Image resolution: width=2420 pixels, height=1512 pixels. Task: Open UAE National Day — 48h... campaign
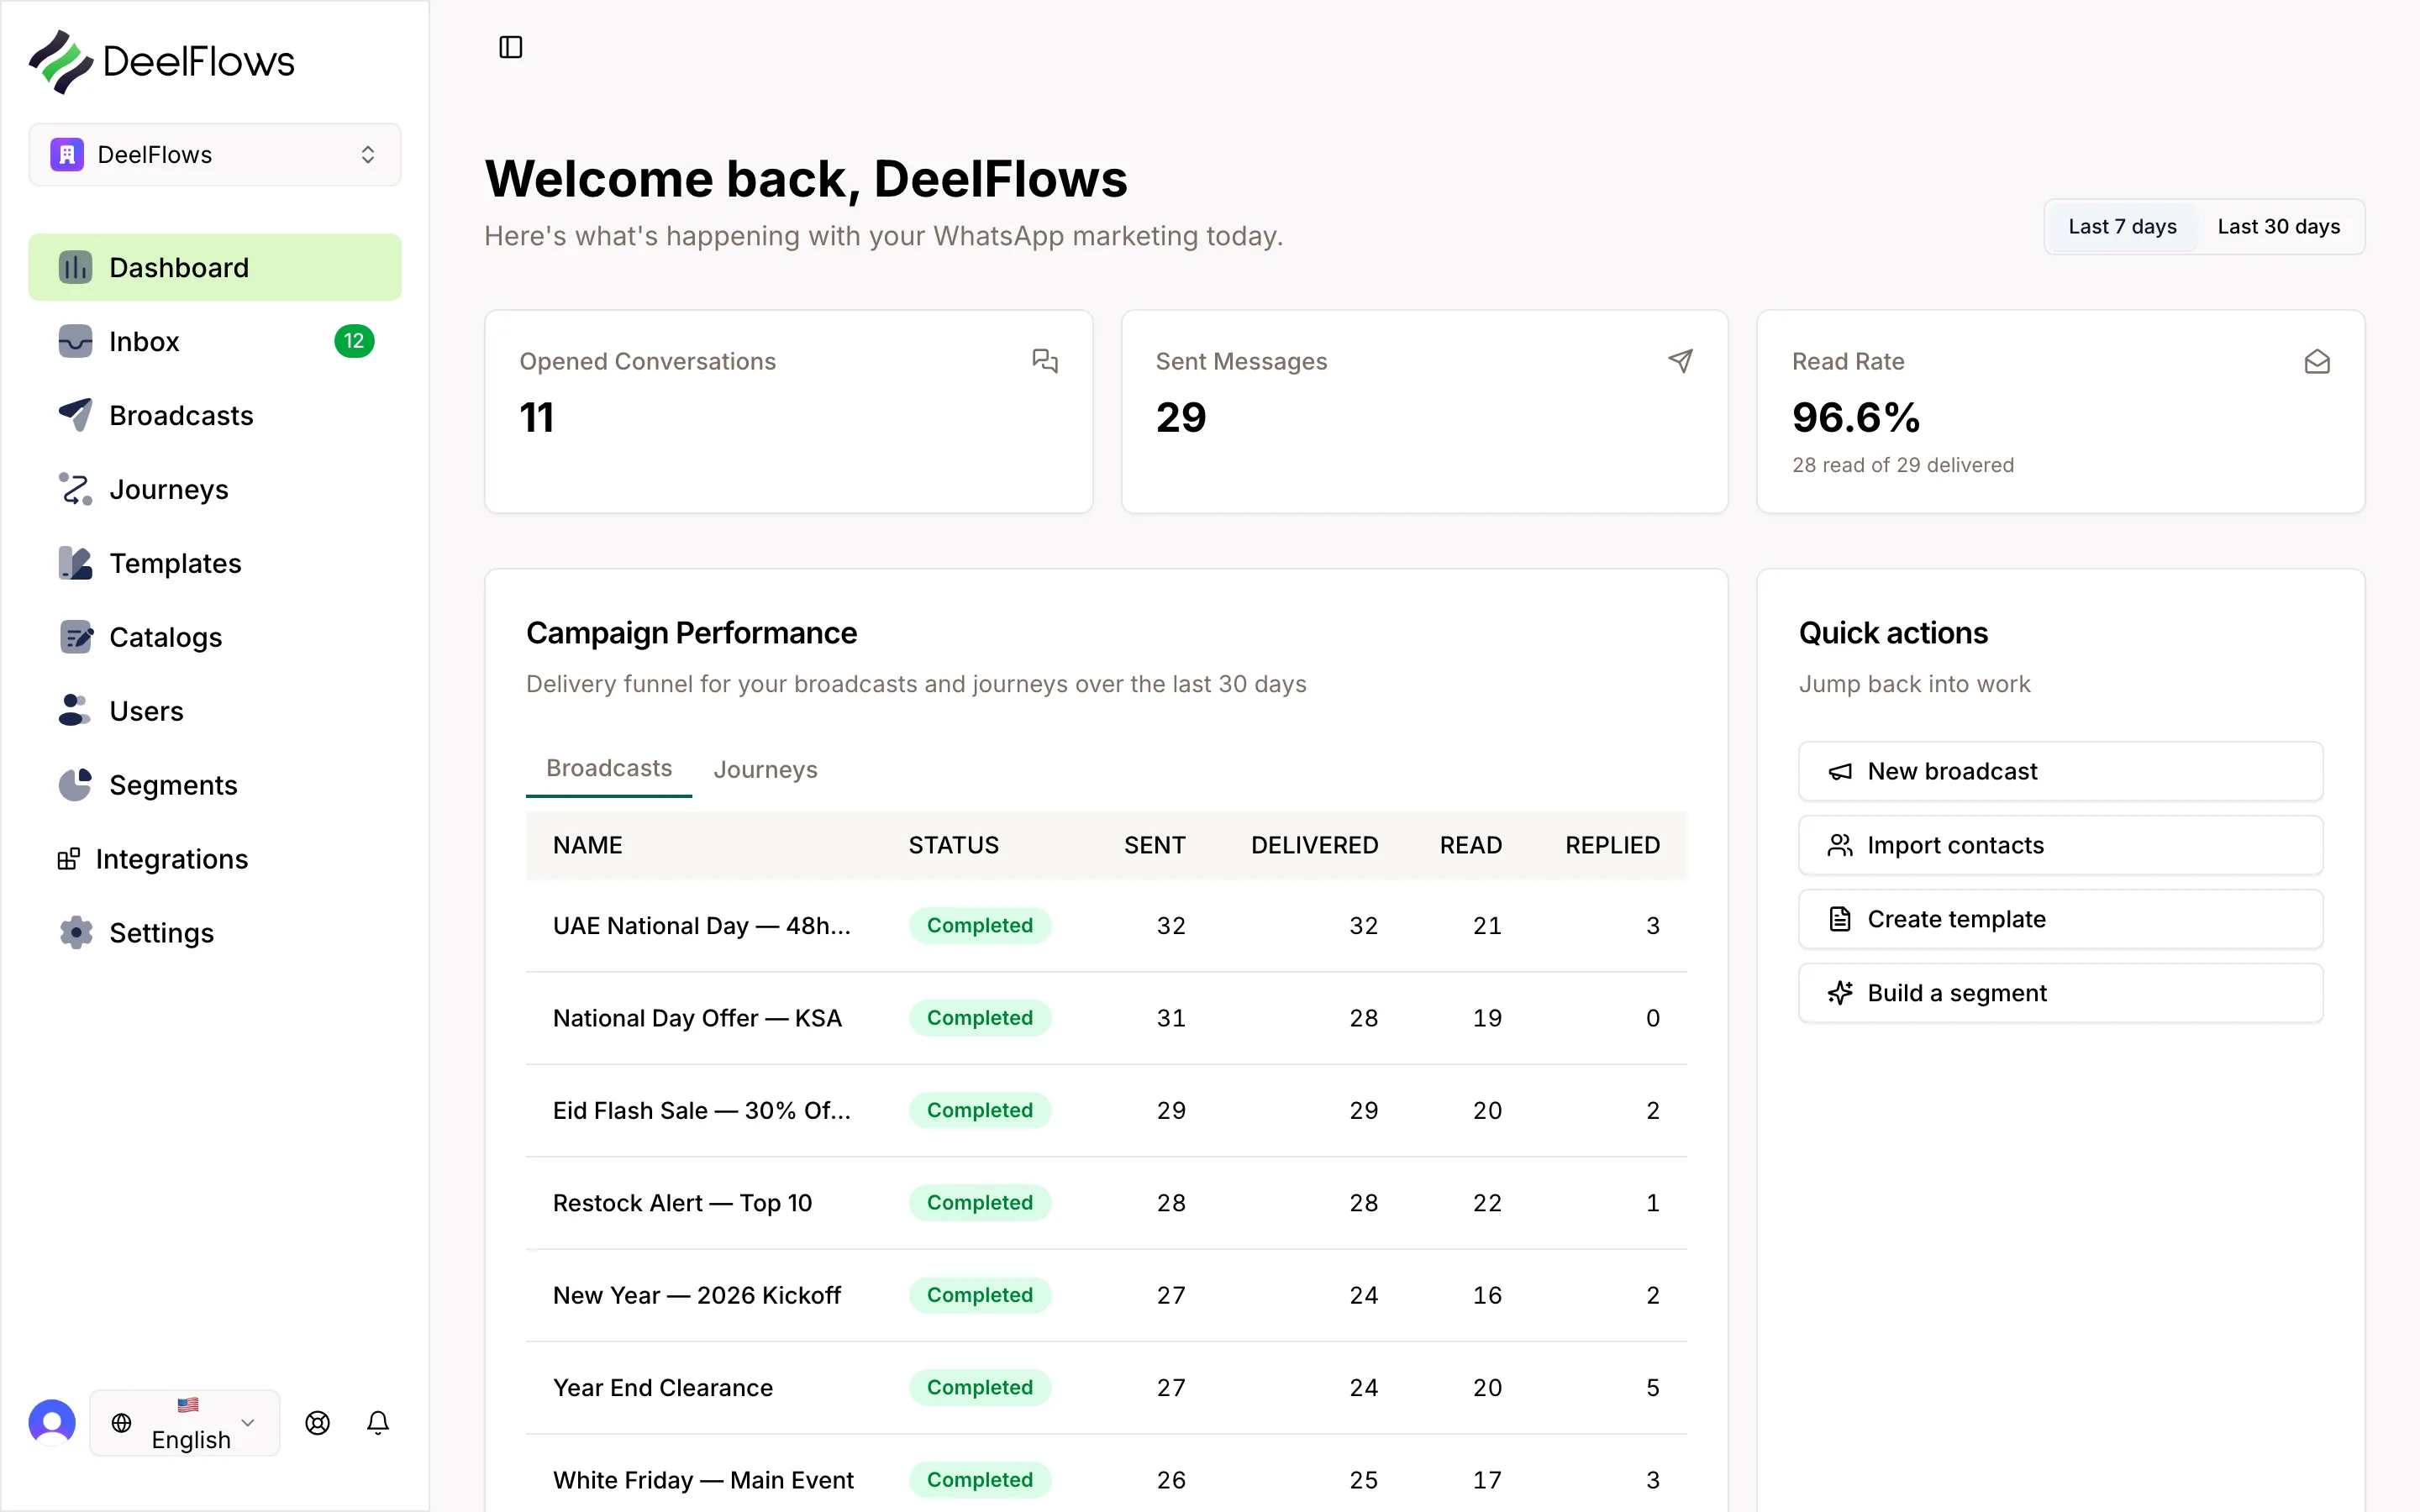pyautogui.click(x=1106, y=926)
